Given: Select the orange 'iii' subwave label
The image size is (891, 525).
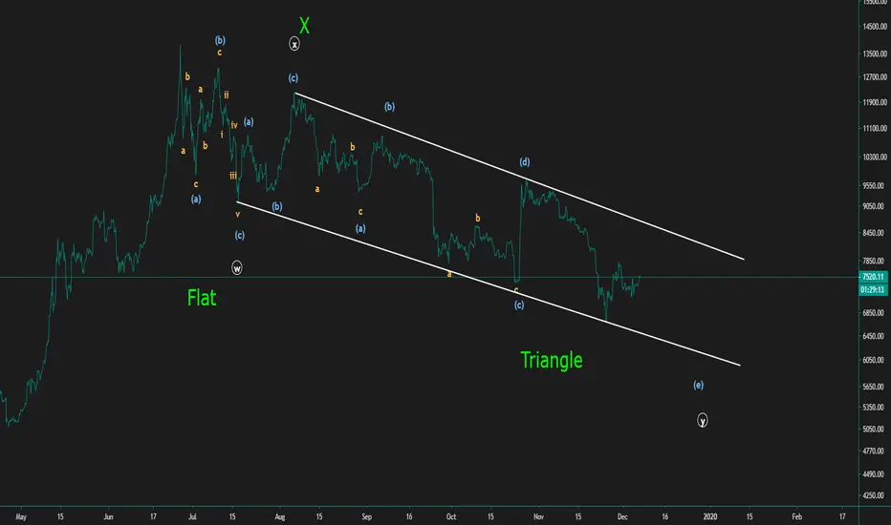Looking at the screenshot, I should 233,176.
